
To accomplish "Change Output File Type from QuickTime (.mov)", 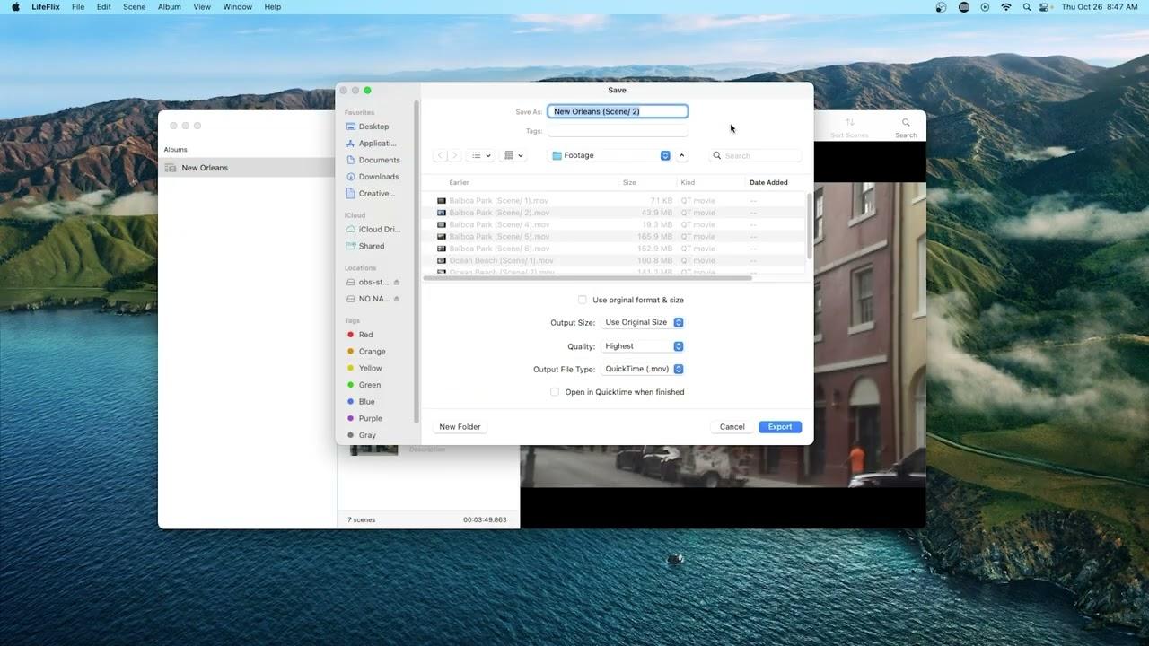I will (643, 369).
